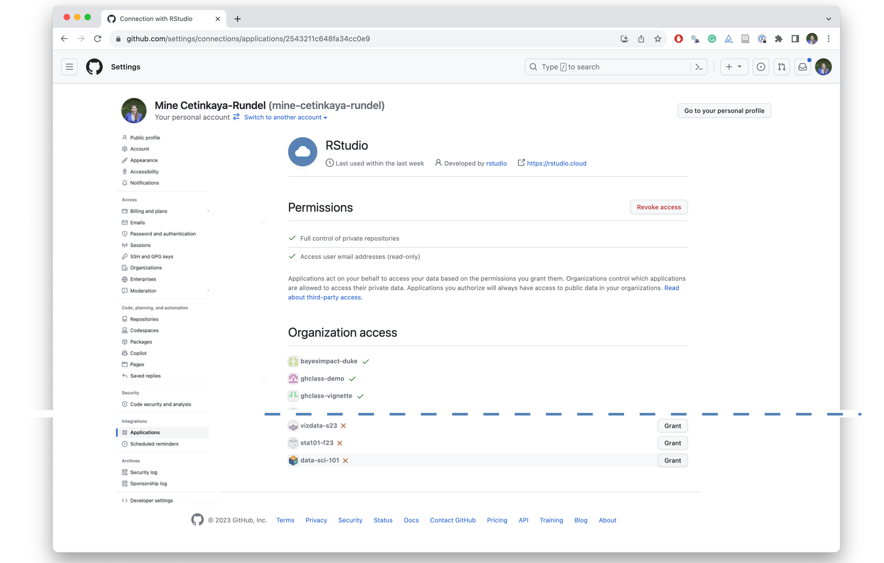
Task: Click the Revoke access button
Action: pyautogui.click(x=658, y=207)
